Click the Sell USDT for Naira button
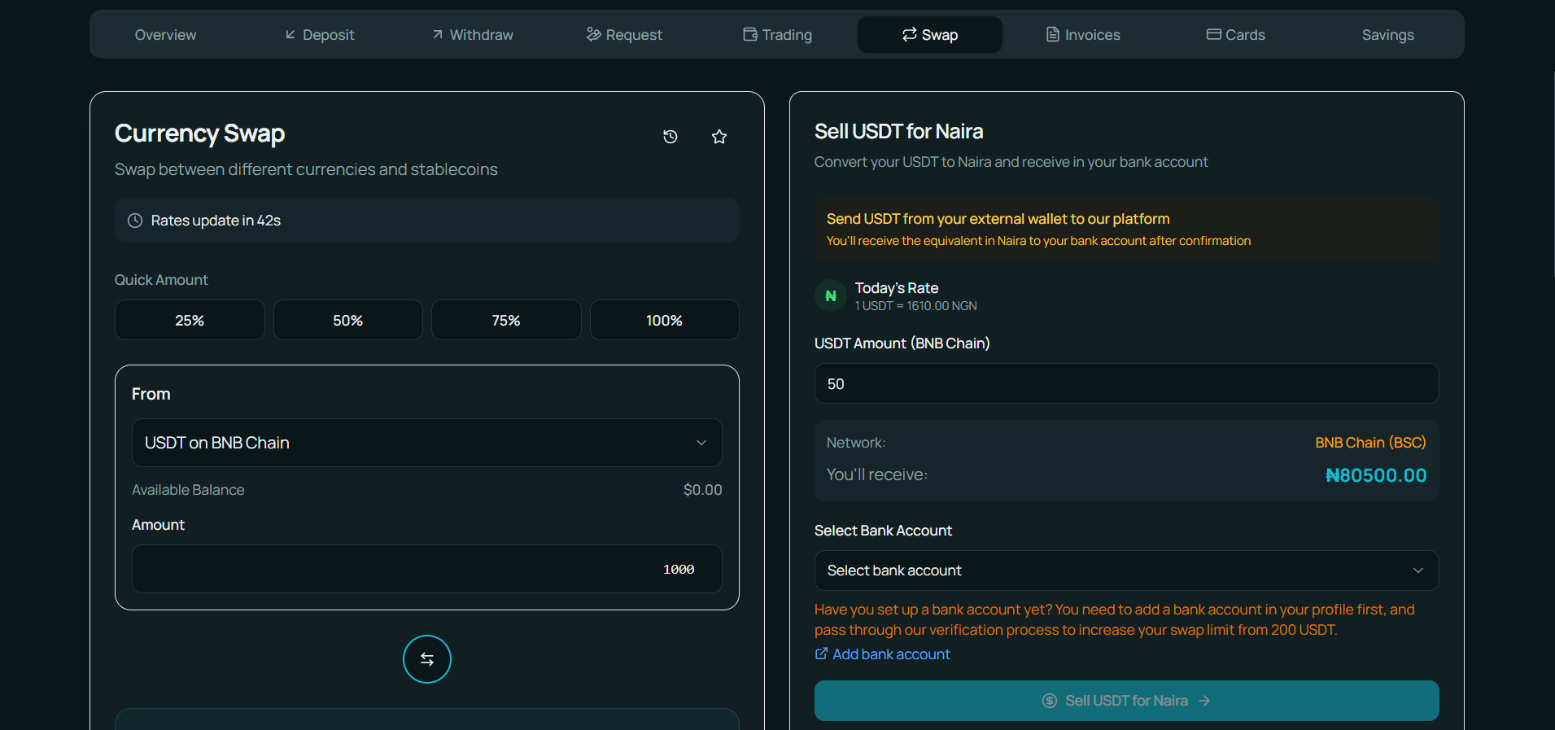 pos(1127,701)
